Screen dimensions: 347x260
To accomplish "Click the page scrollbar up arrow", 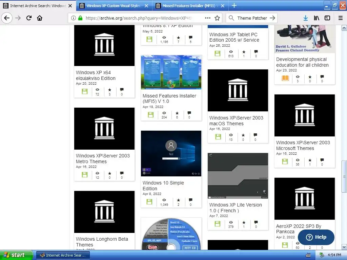I will pyautogui.click(x=344, y=28).
